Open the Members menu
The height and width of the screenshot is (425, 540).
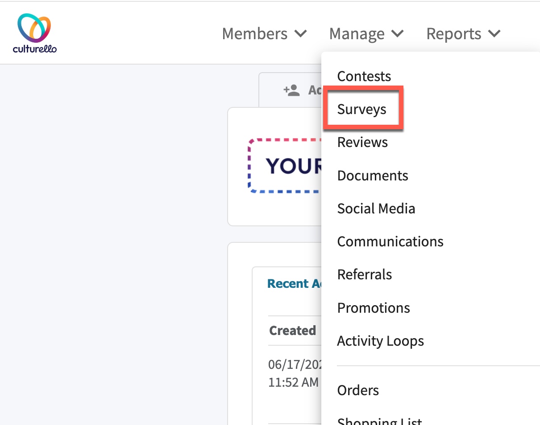click(264, 34)
